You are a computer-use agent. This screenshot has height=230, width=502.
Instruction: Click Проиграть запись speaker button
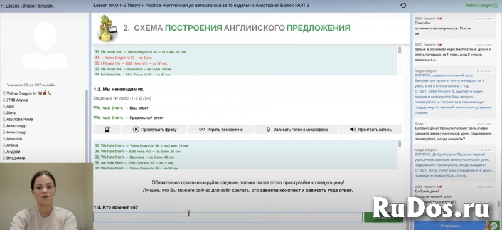coord(370,130)
